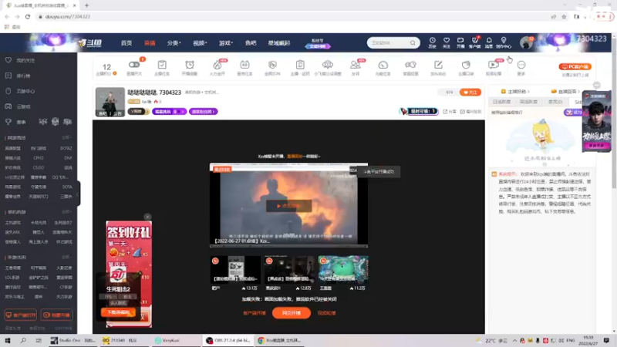Open the notifications bell icon in header

(489, 41)
